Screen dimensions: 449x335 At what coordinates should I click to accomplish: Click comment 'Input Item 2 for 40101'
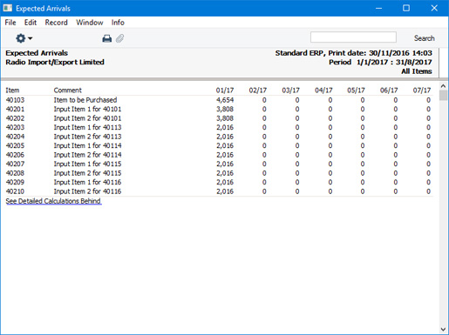click(87, 118)
